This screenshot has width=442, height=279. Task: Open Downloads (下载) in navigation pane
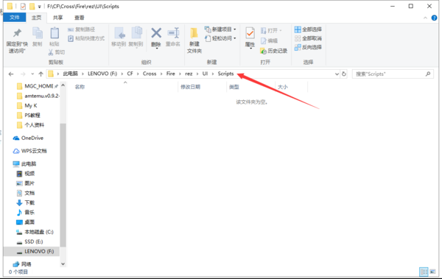(25, 202)
